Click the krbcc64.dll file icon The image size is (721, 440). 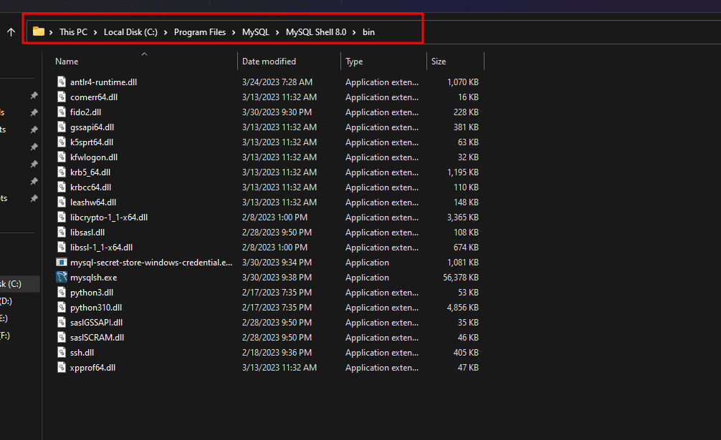(62, 187)
